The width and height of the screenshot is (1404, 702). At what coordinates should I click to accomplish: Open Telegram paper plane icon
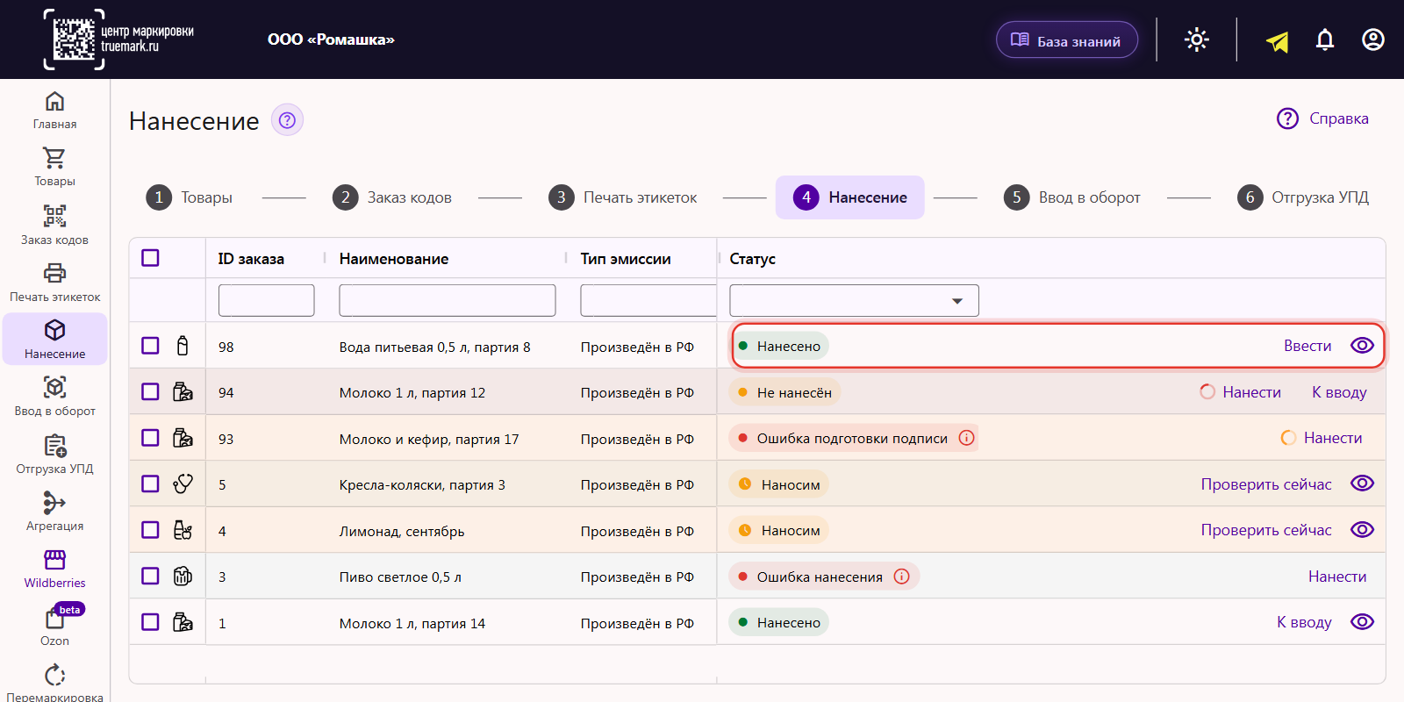point(1278,40)
